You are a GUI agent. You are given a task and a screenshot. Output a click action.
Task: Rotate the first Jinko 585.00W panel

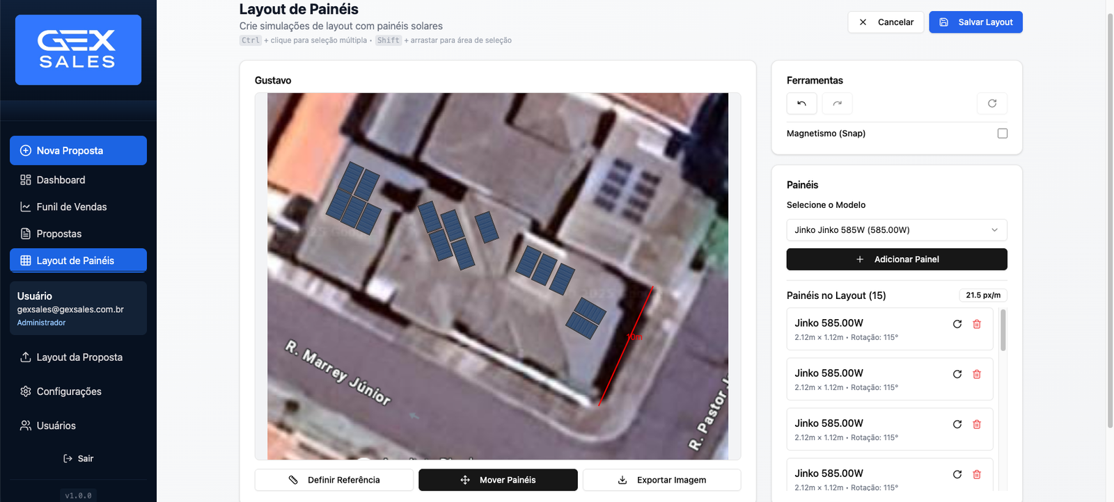coord(957,324)
